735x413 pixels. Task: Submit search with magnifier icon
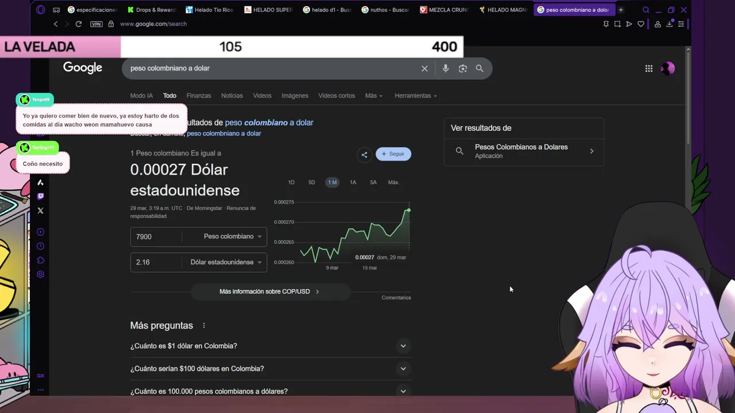pos(479,68)
